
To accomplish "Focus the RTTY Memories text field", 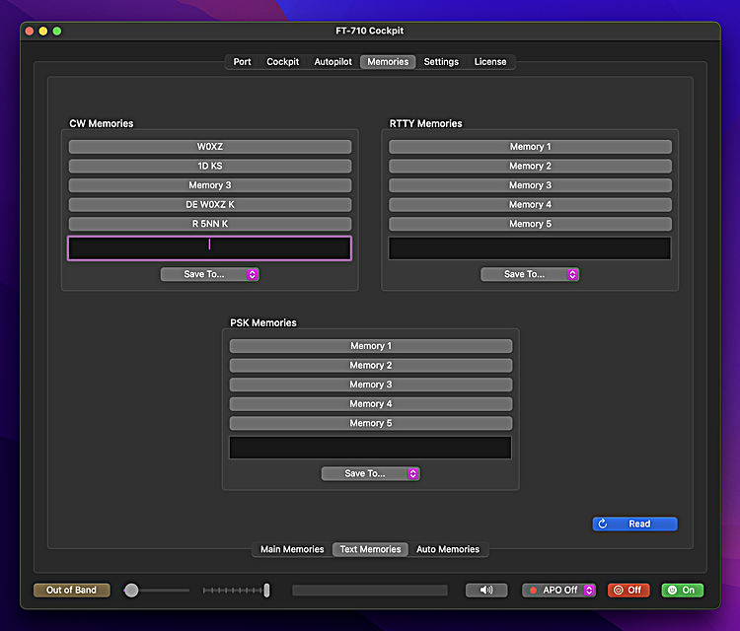I will (530, 248).
